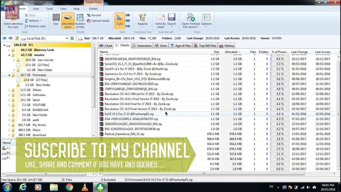
Task: Collapse the moviez folder
Action: point(9,55)
